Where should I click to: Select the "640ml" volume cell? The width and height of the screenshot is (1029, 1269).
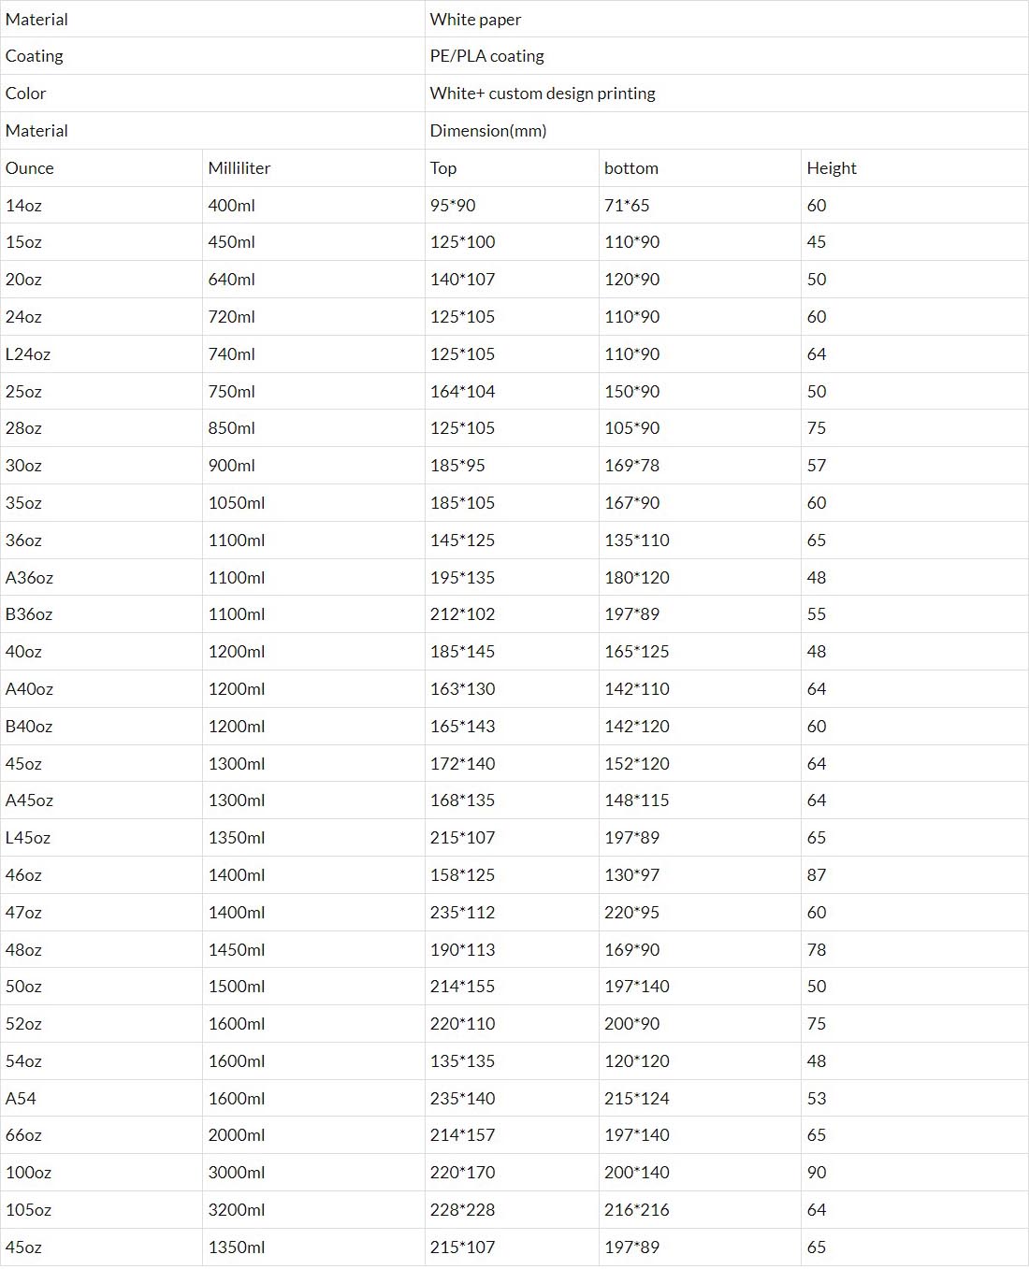[x=232, y=280]
